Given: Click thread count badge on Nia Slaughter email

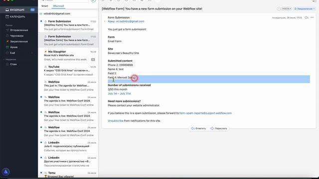Looking at the screenshot, I should coord(93,60).
